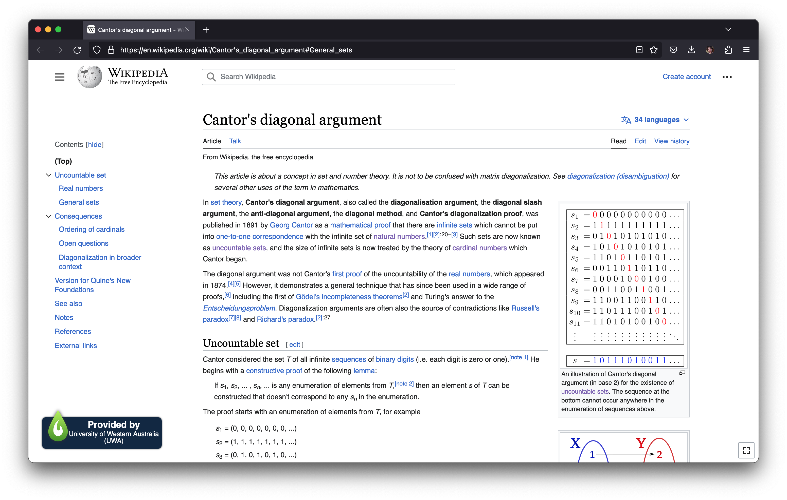Switch to the Talk tab
Viewport: 787px width, 500px height.
pos(235,141)
